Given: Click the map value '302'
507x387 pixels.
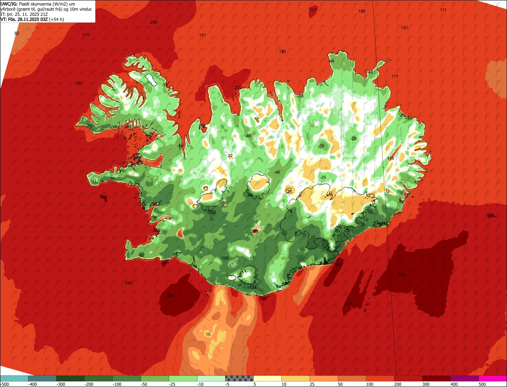Looking at the screenshot, I should coord(490,215).
